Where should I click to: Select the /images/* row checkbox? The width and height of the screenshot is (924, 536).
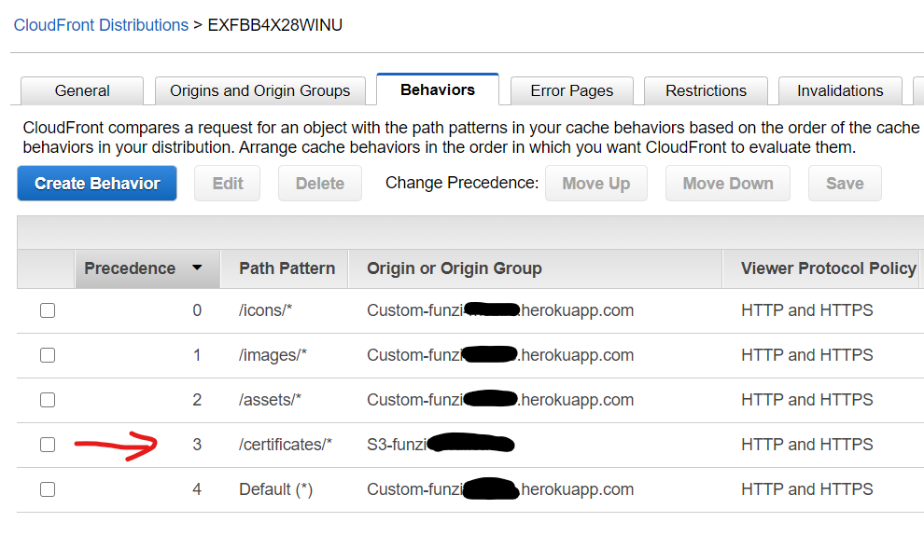[x=48, y=355]
